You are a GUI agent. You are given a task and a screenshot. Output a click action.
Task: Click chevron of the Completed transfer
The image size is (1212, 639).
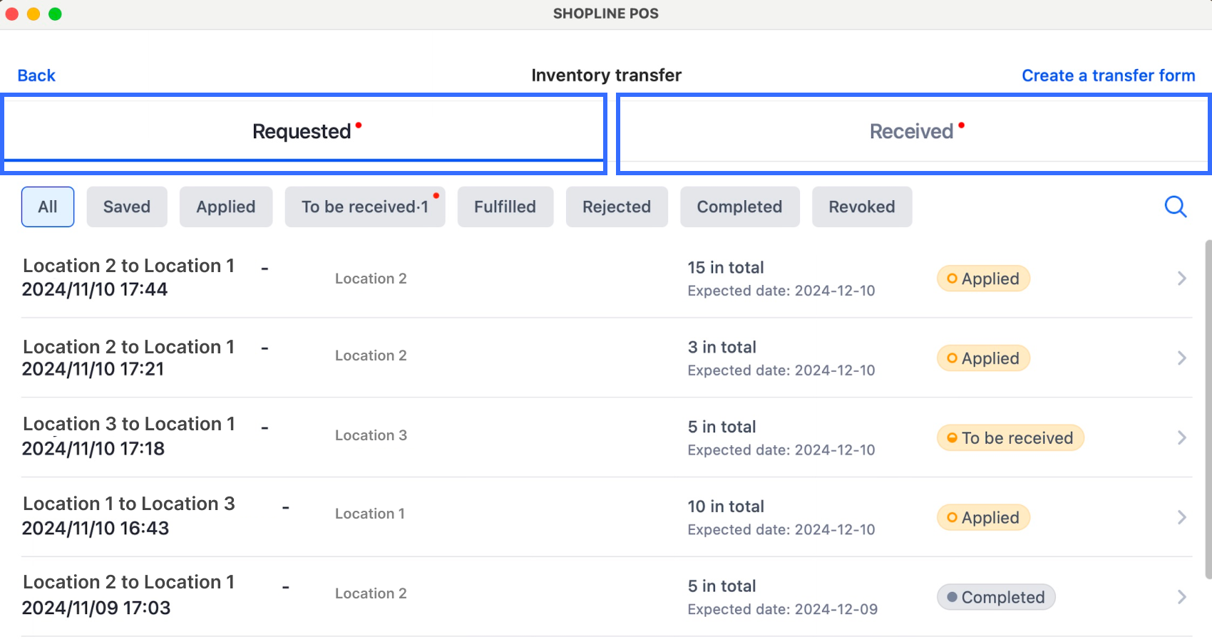point(1181,597)
